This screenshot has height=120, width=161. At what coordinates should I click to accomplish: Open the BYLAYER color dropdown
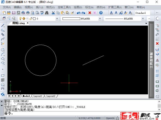pyautogui.click(x=100, y=19)
